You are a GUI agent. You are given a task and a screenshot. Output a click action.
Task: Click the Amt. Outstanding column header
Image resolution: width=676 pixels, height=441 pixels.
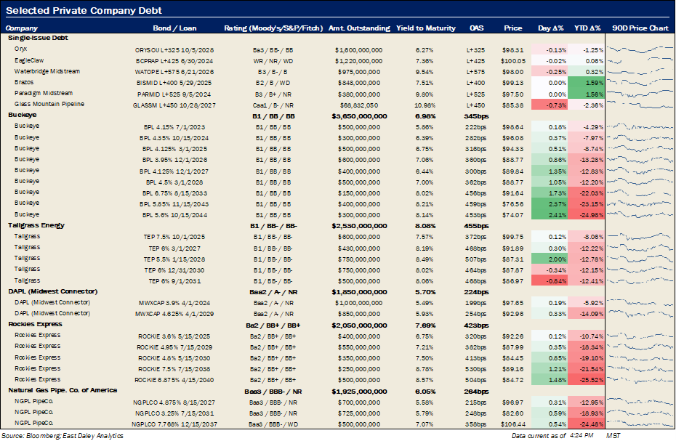point(359,28)
